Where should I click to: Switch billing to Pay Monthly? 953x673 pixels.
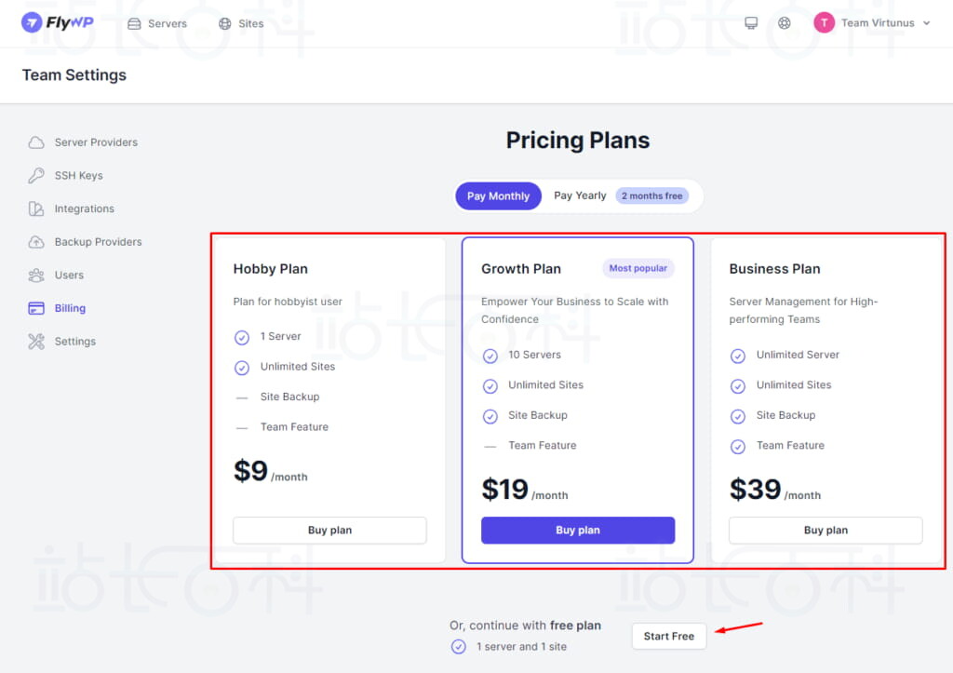click(498, 196)
